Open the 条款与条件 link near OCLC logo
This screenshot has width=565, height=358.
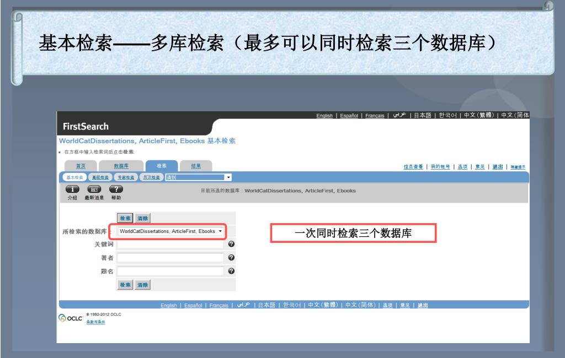pyautogui.click(x=95, y=322)
